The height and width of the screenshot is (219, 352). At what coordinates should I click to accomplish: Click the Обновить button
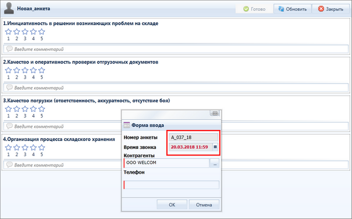pos(292,9)
